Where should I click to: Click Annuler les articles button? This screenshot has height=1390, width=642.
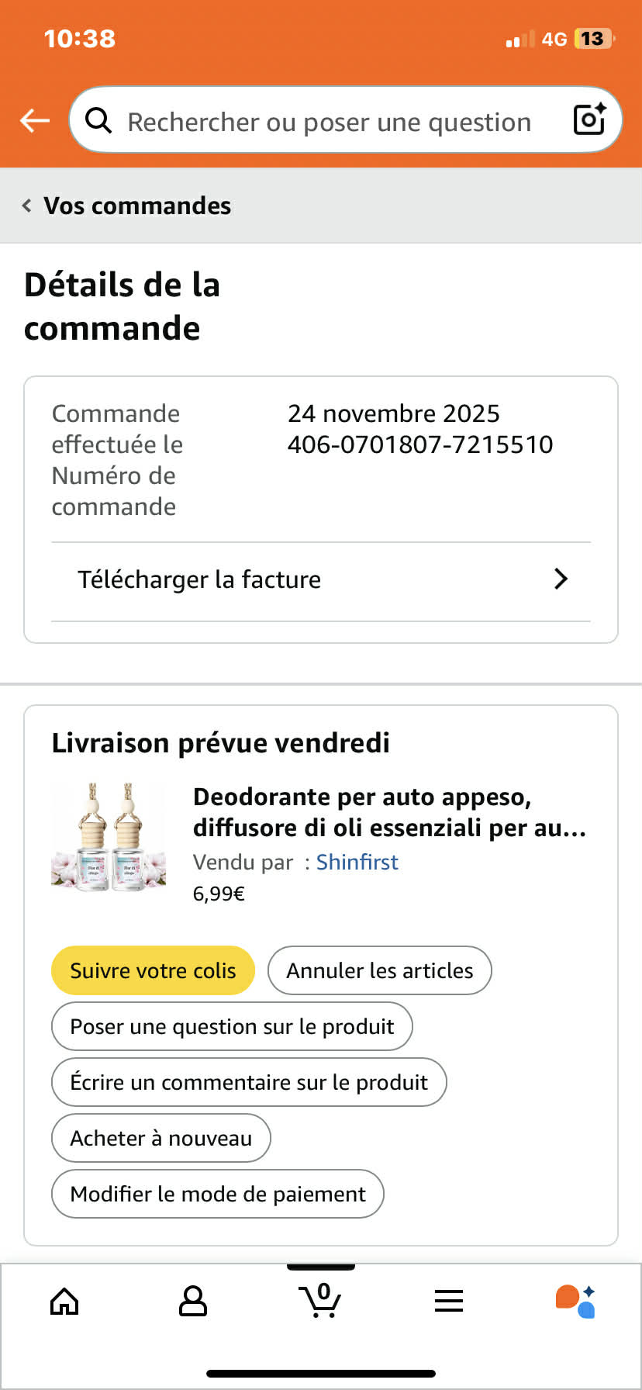pos(379,970)
